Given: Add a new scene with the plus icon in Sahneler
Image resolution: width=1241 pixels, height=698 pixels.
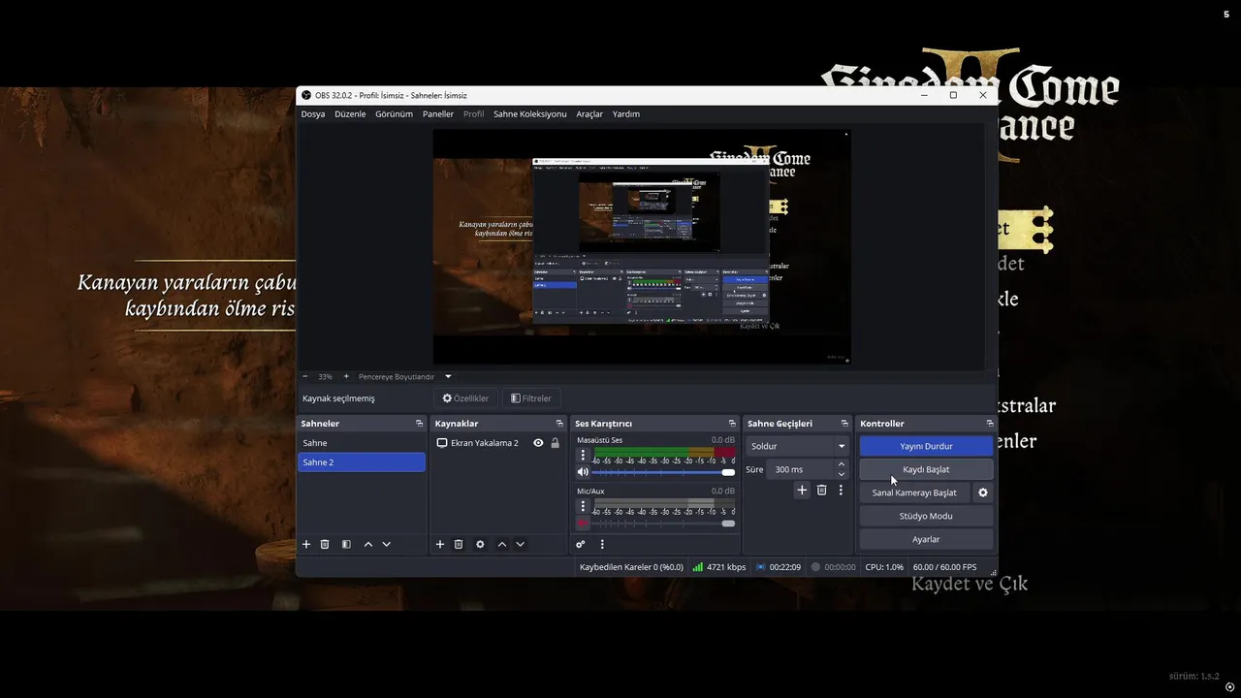Looking at the screenshot, I should tap(306, 545).
